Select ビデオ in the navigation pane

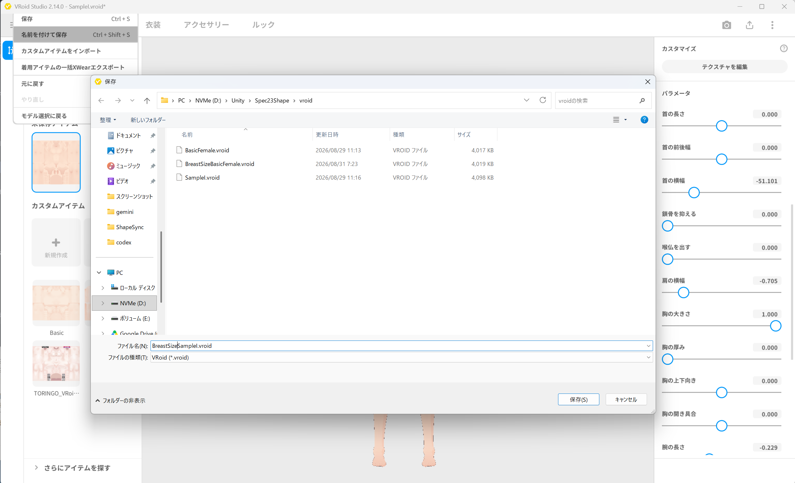[122, 181]
